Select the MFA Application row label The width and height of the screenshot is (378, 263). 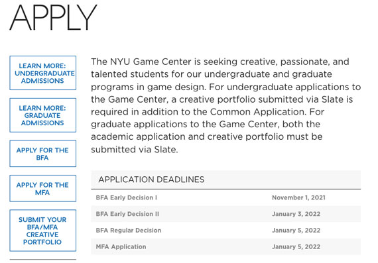(121, 247)
